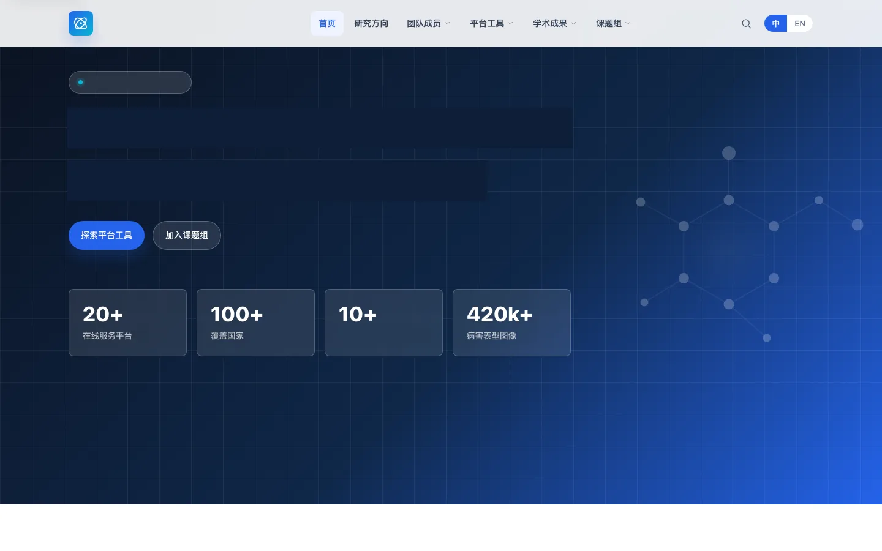The width and height of the screenshot is (882, 551).
Task: Switch language to EN
Action: 800,23
